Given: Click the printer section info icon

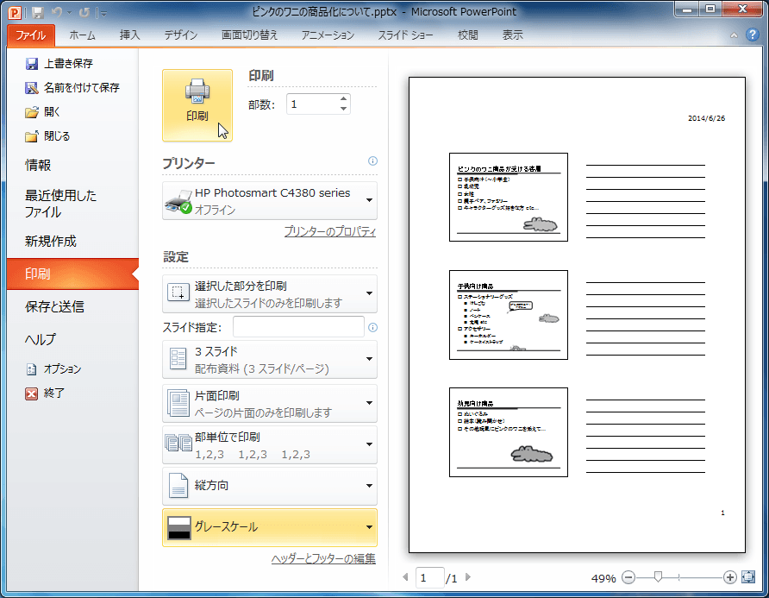Looking at the screenshot, I should 372,161.
